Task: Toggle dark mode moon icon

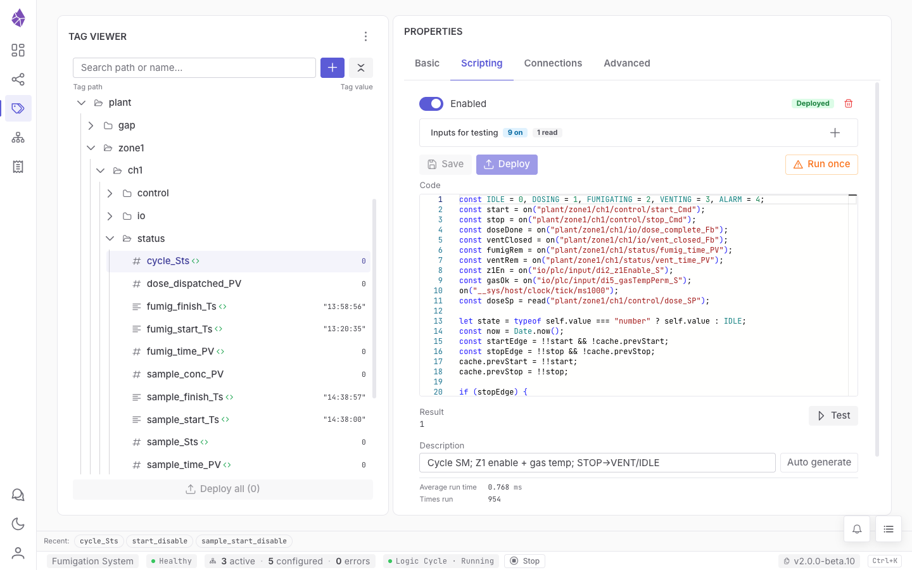Action: click(18, 524)
